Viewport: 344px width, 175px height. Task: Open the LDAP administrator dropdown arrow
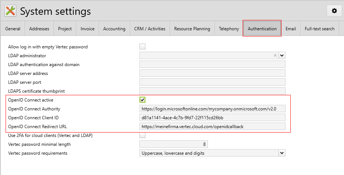click(x=282, y=56)
